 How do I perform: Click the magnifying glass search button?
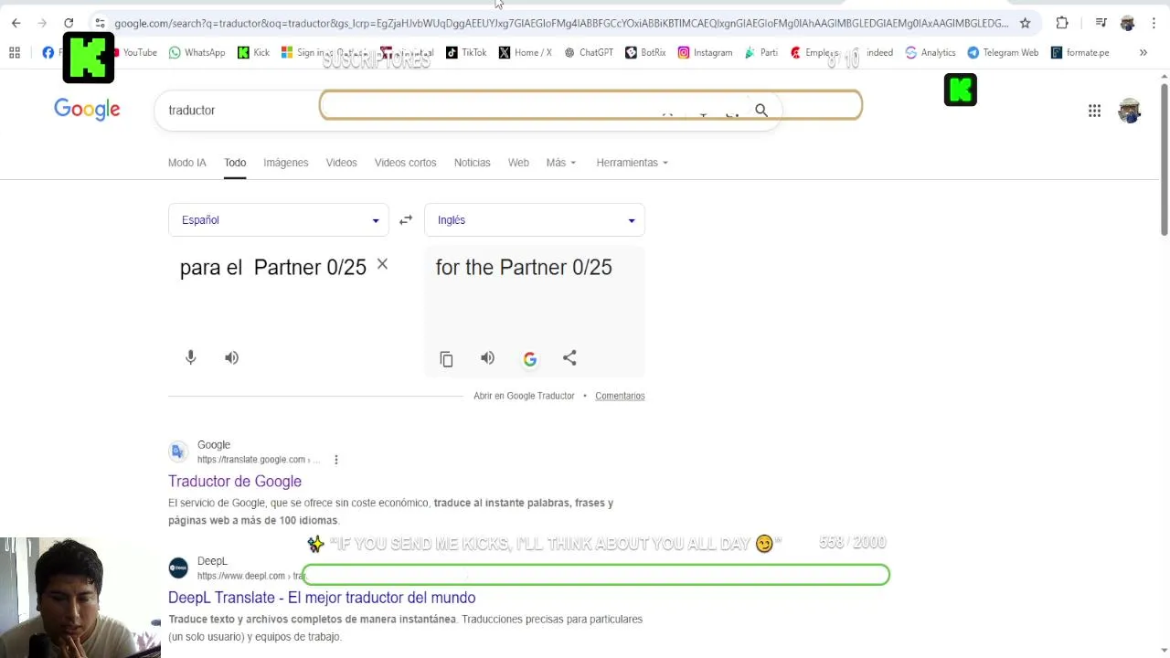[761, 111]
